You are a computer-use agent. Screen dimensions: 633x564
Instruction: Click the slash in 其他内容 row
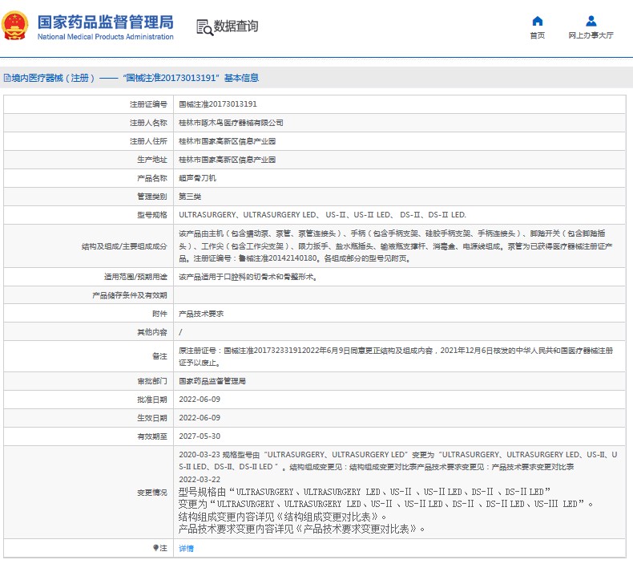180,332
